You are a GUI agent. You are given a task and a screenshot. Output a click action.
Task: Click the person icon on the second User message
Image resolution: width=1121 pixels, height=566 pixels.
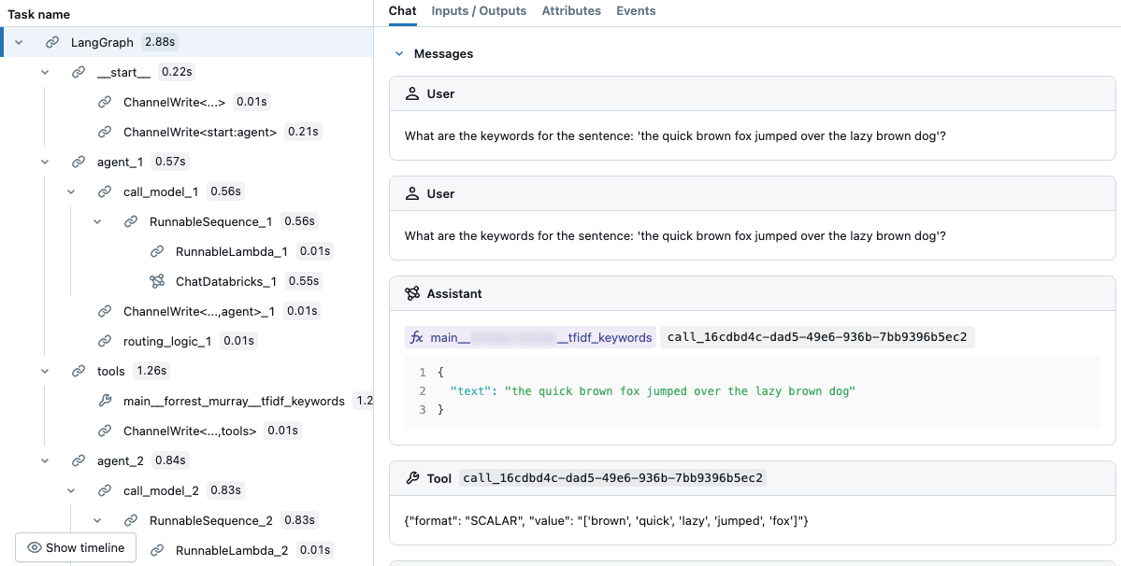pos(412,193)
